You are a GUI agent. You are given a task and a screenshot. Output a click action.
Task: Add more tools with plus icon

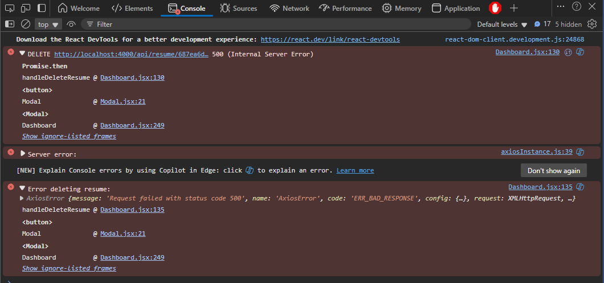(x=514, y=8)
